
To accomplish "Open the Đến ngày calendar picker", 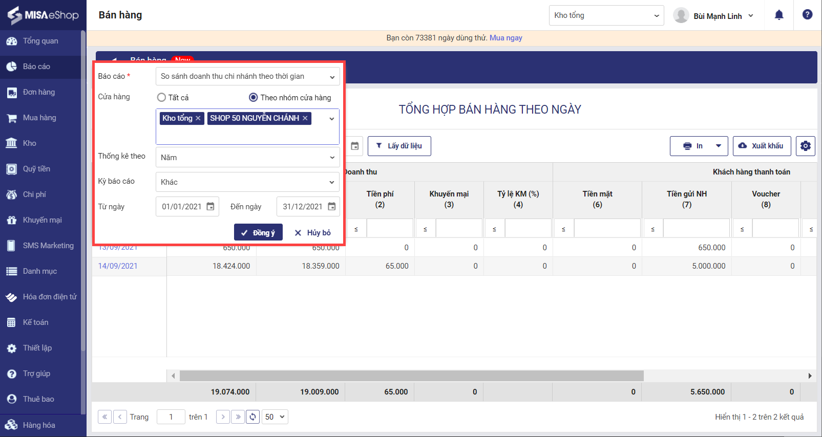I will [x=332, y=207].
